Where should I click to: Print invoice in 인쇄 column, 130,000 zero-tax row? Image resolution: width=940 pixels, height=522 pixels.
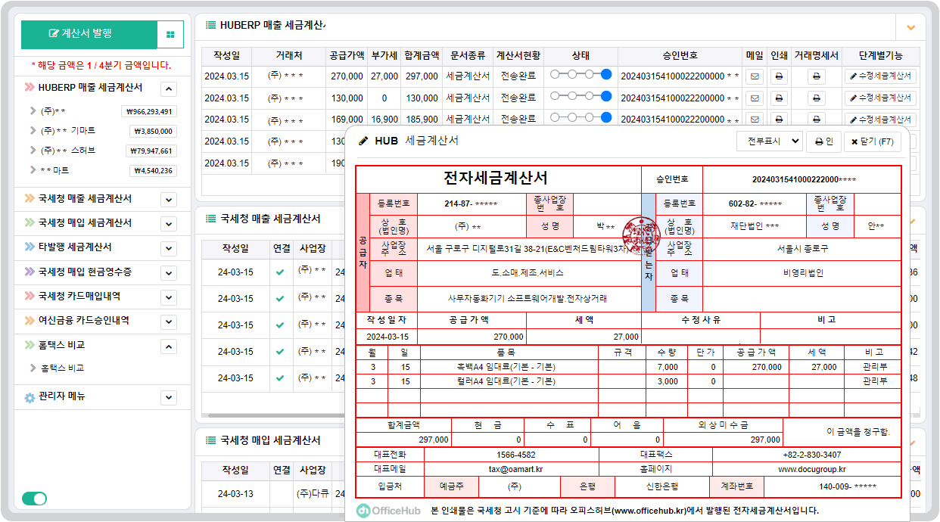778,98
